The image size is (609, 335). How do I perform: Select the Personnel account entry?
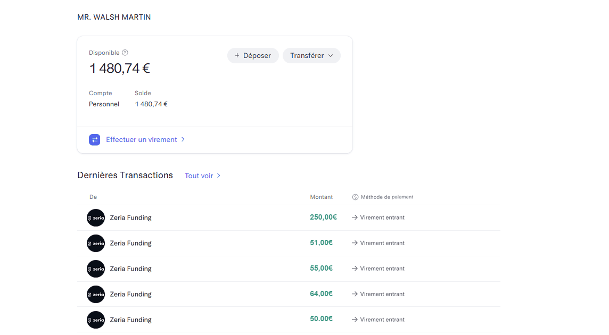tap(104, 104)
